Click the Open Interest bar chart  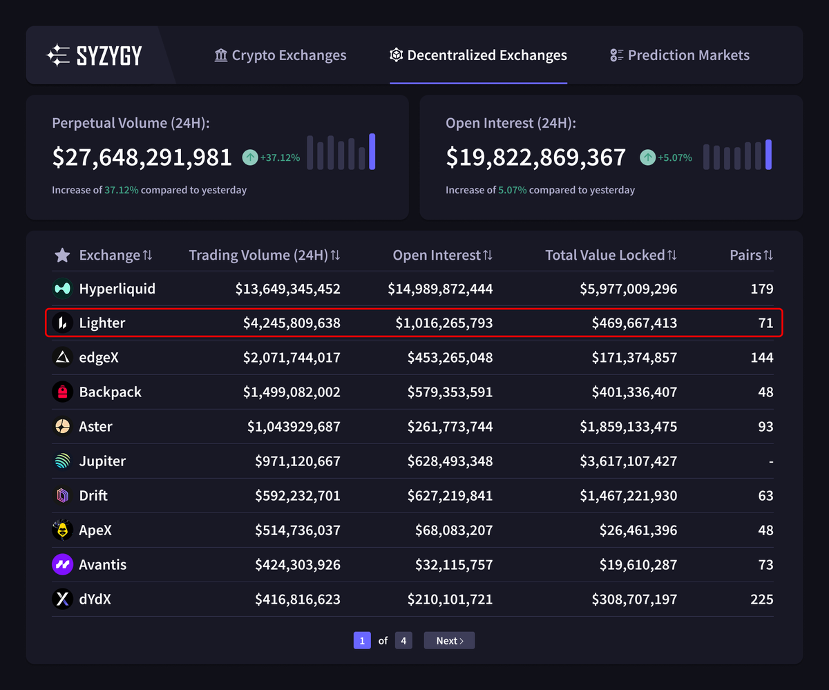pyautogui.click(x=737, y=154)
